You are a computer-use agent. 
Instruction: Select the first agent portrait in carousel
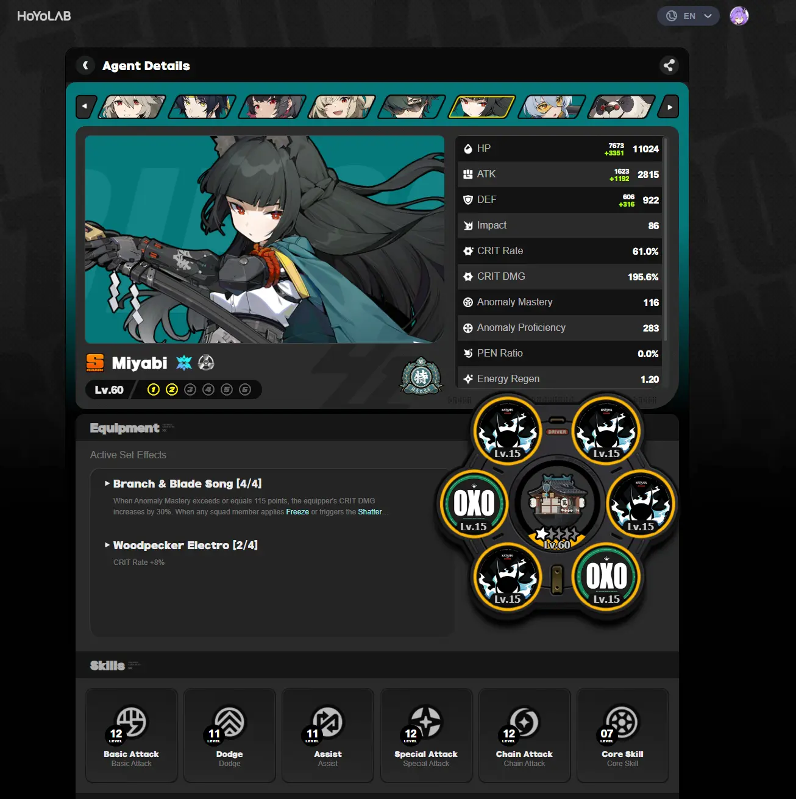(132, 107)
